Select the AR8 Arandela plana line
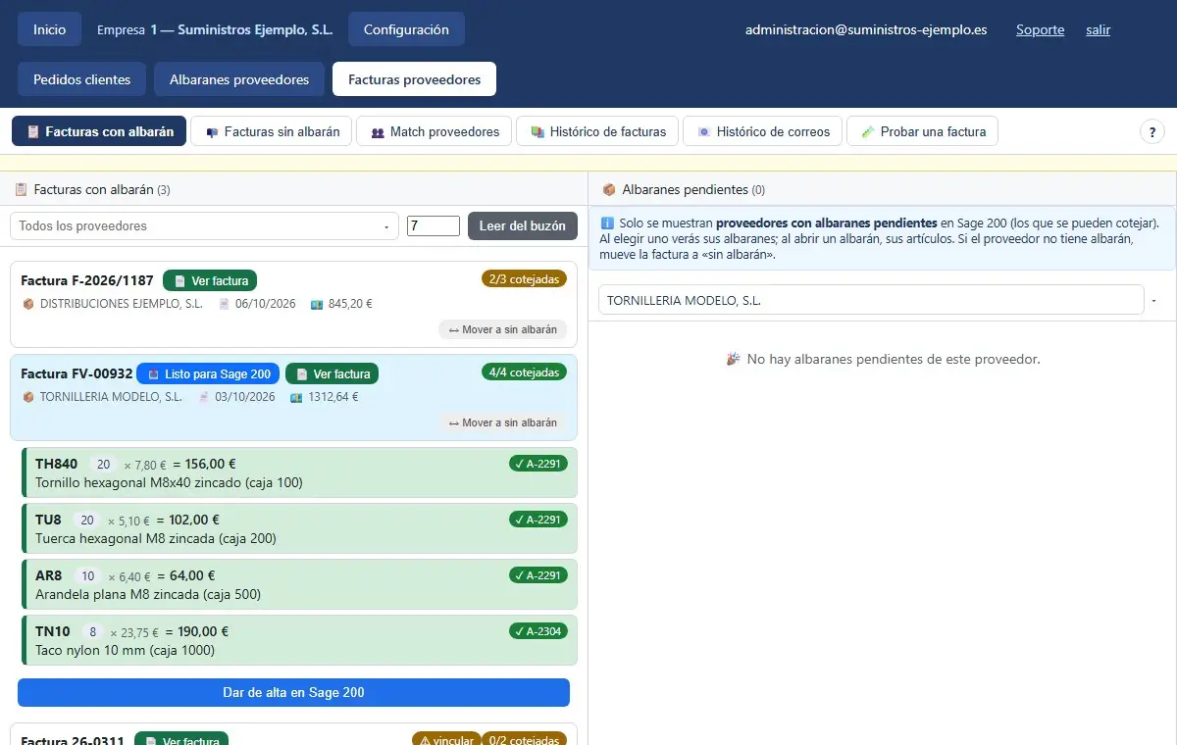This screenshot has height=745, width=1177. [299, 584]
